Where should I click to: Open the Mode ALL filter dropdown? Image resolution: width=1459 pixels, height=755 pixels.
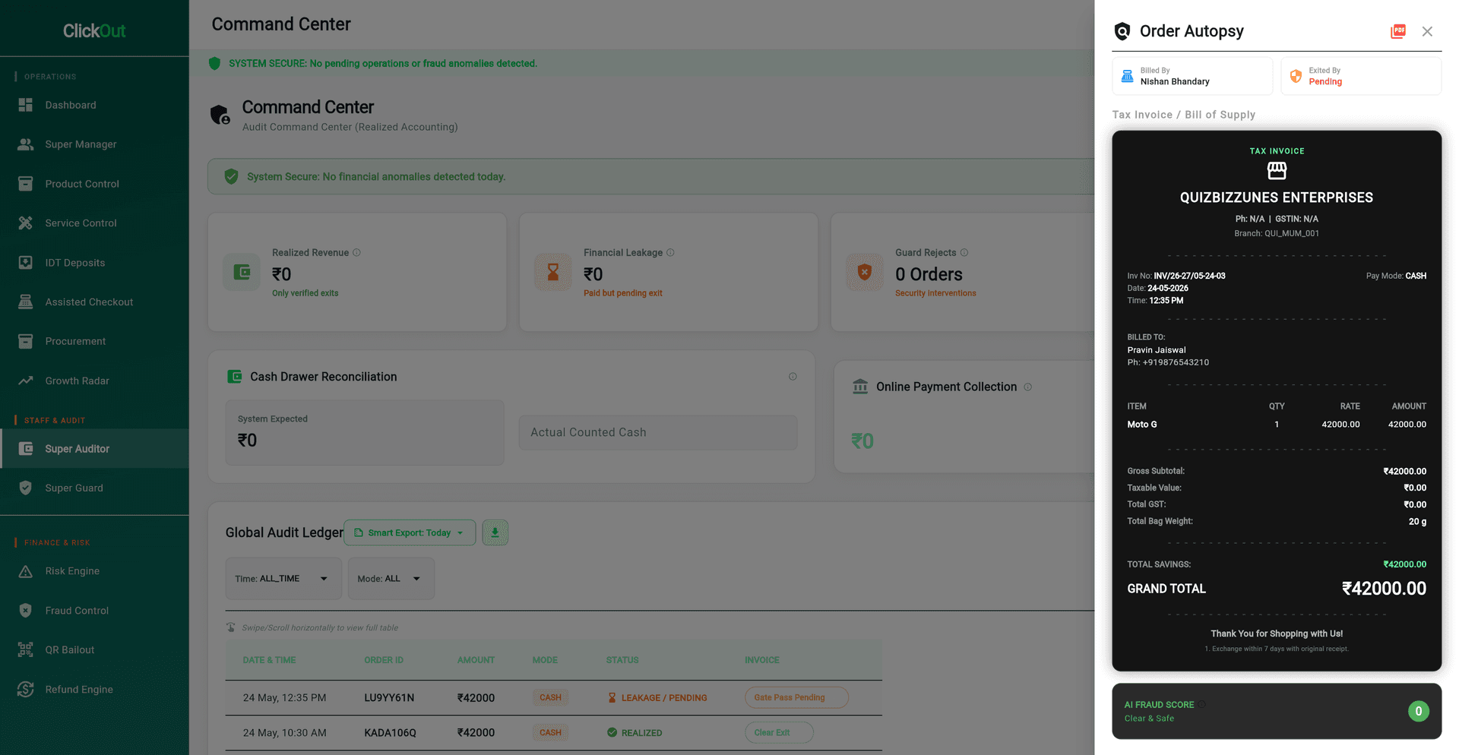click(x=391, y=579)
